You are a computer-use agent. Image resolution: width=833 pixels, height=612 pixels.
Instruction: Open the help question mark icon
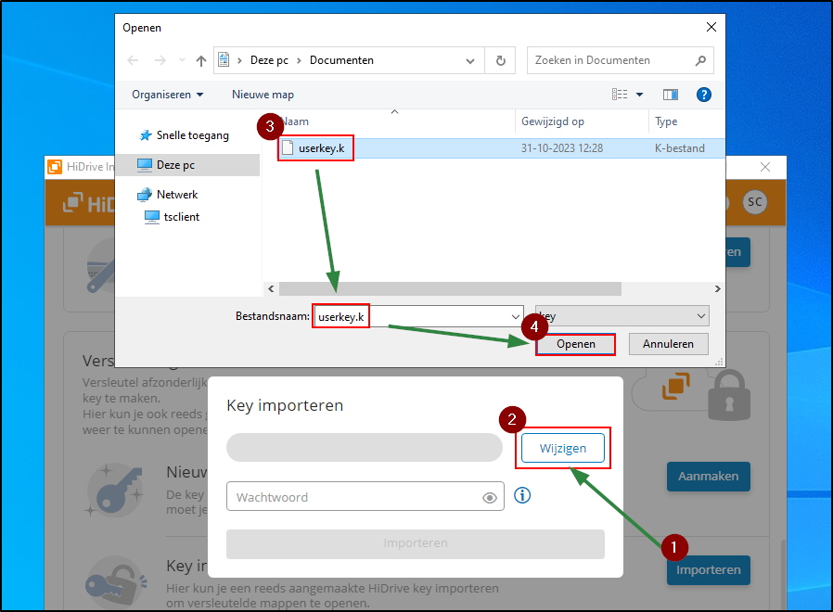tap(703, 95)
